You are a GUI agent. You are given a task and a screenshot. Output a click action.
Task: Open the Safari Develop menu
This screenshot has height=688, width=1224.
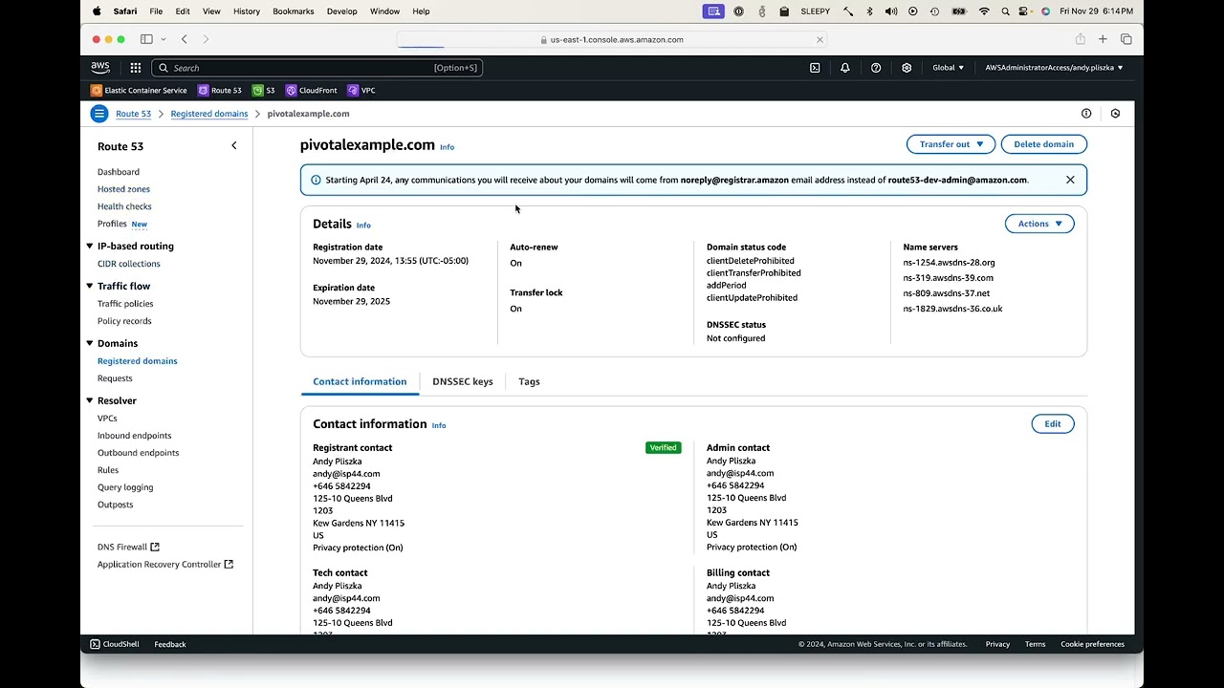(342, 11)
